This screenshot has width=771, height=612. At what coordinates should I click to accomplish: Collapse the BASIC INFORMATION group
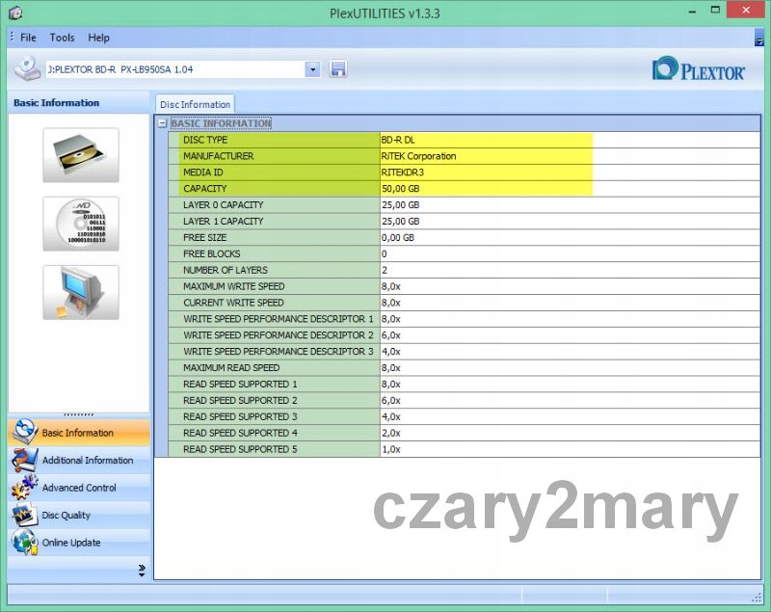click(x=162, y=123)
